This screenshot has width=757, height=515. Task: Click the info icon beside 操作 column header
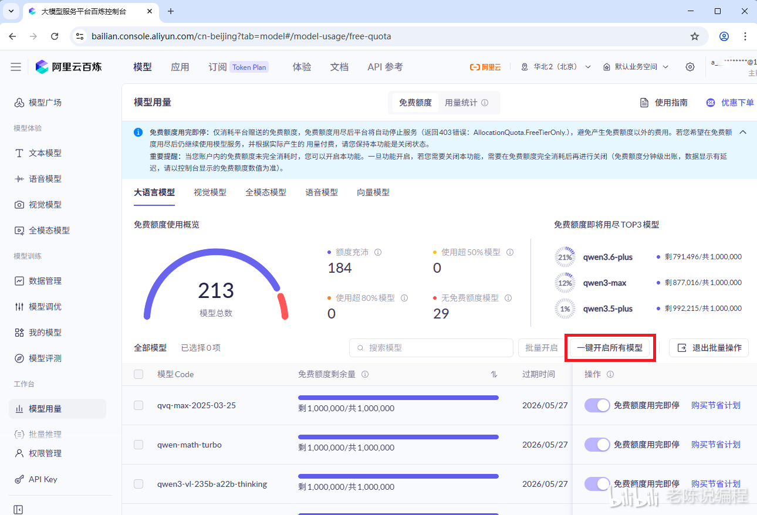pos(610,374)
